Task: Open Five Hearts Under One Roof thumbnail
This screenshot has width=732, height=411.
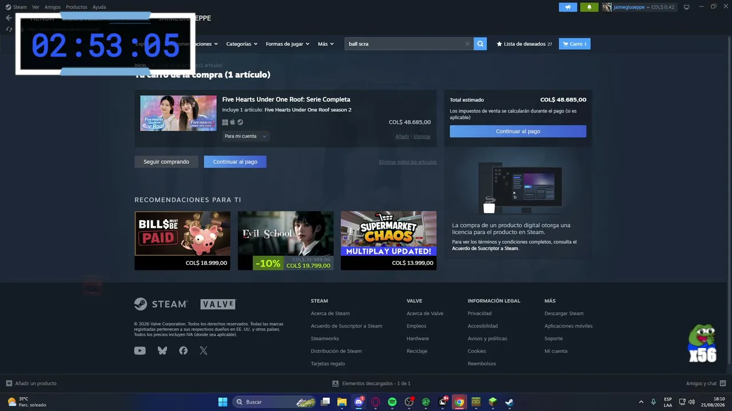Action: coord(178,113)
